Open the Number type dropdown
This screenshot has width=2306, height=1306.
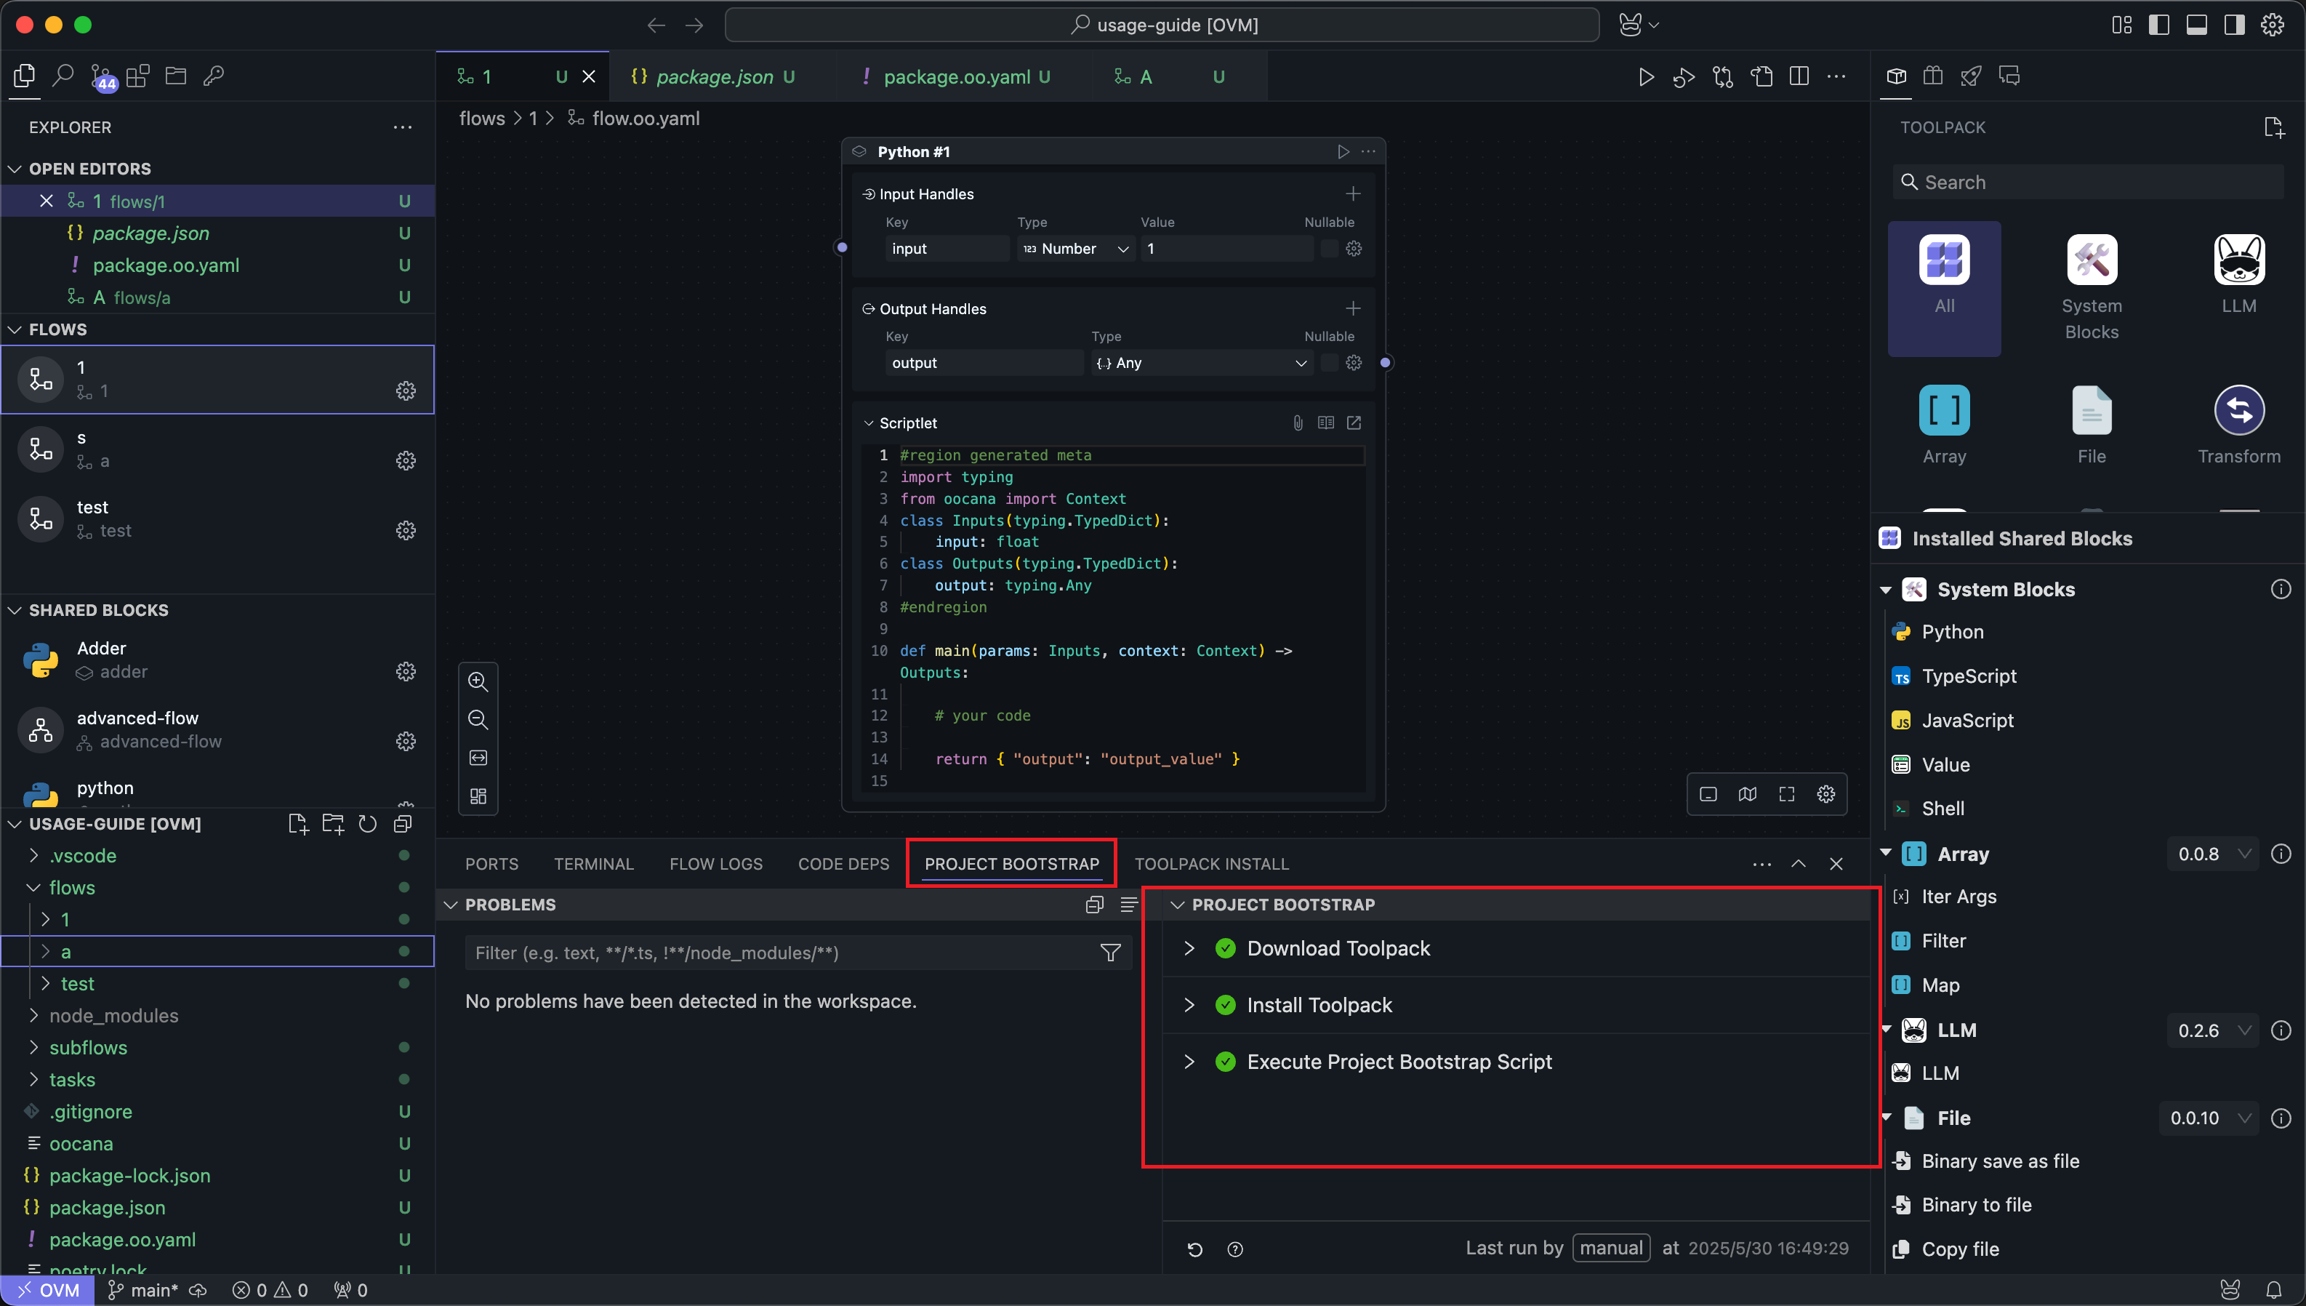(1075, 249)
